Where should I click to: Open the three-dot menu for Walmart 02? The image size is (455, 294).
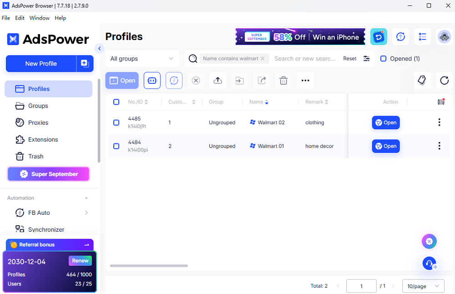pyautogui.click(x=440, y=122)
